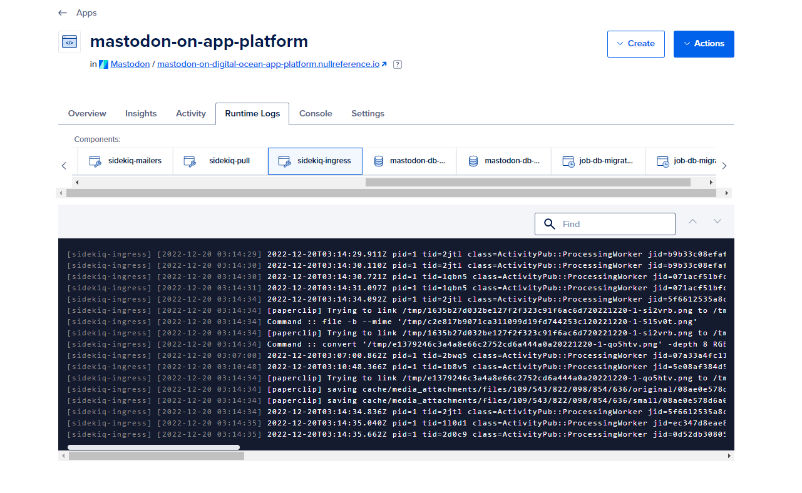The image size is (802, 493).
Task: Jump to previous find match arrow
Action: pyautogui.click(x=692, y=221)
